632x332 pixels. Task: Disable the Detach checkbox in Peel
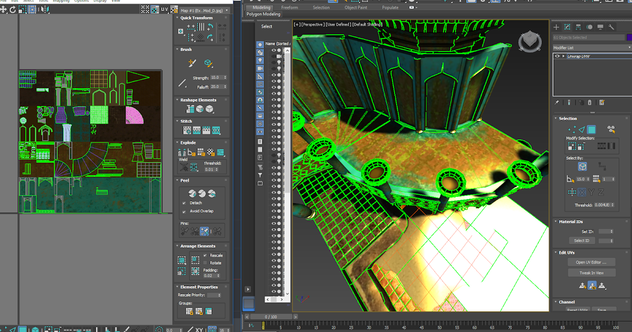click(183, 203)
